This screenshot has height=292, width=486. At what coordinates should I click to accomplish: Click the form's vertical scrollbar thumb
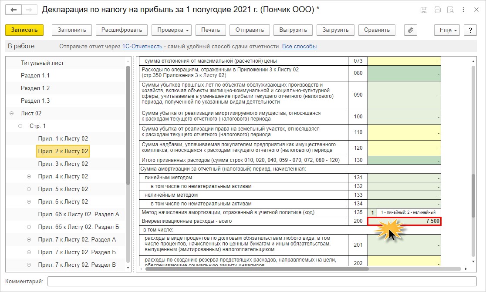[473, 196]
